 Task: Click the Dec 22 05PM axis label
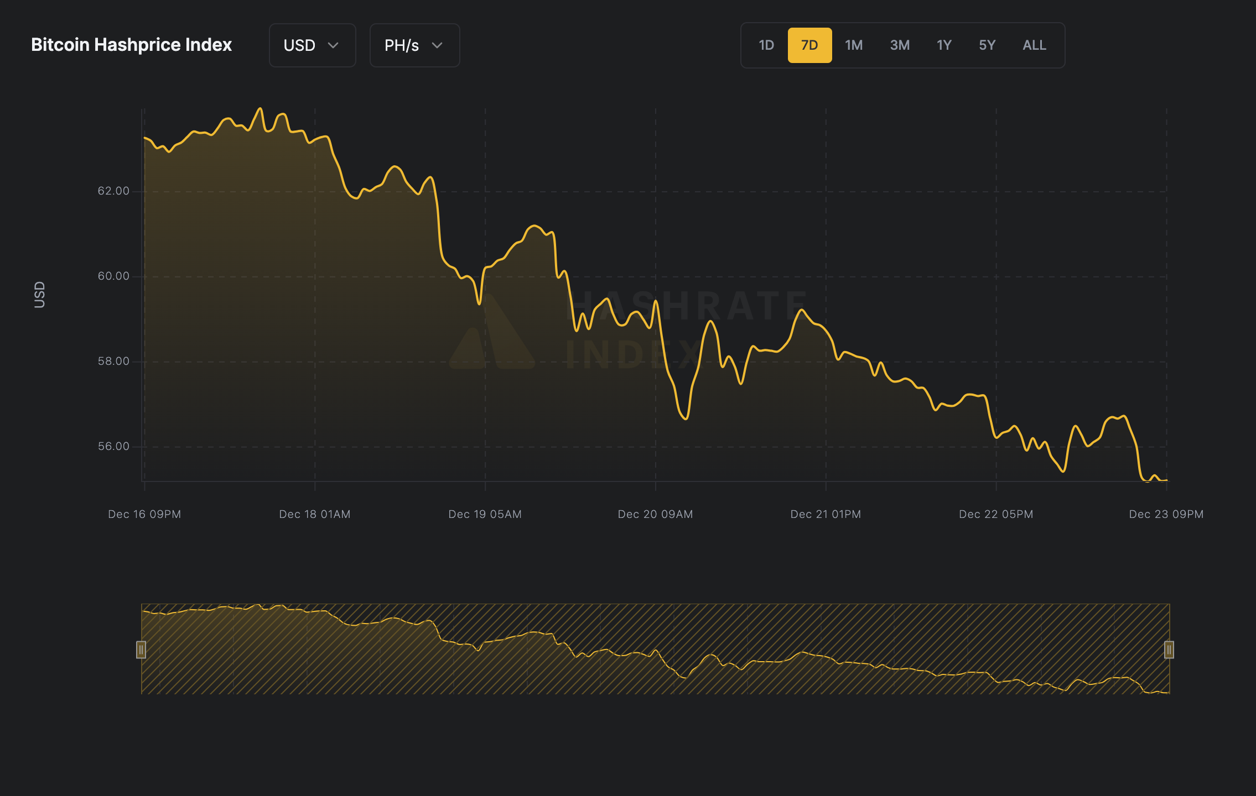996,514
